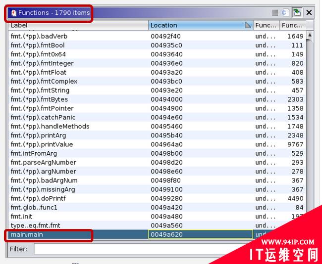This screenshot has height=264, width=322.
Task: Toggle the green arrow navigation icon
Action: pos(297,13)
